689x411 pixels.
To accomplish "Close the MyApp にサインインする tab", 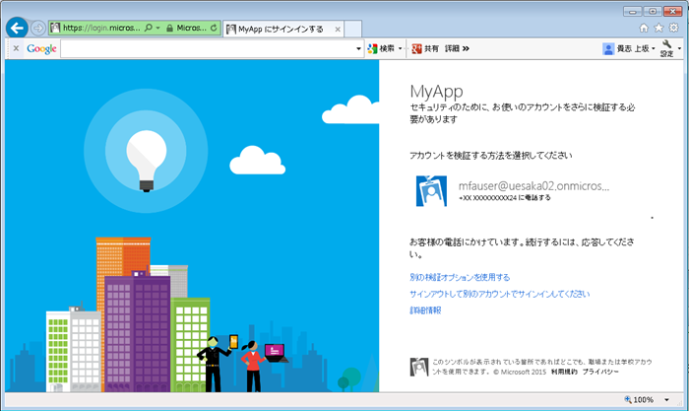I will [338, 30].
